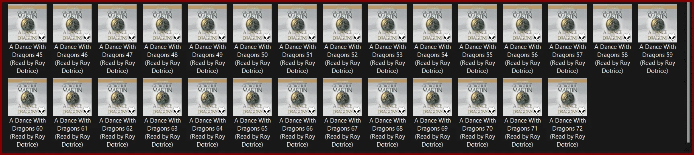Screen dimensions: 694x155
Task: Select A Dance With Dragons 60 cover icon
Action: click(27, 97)
